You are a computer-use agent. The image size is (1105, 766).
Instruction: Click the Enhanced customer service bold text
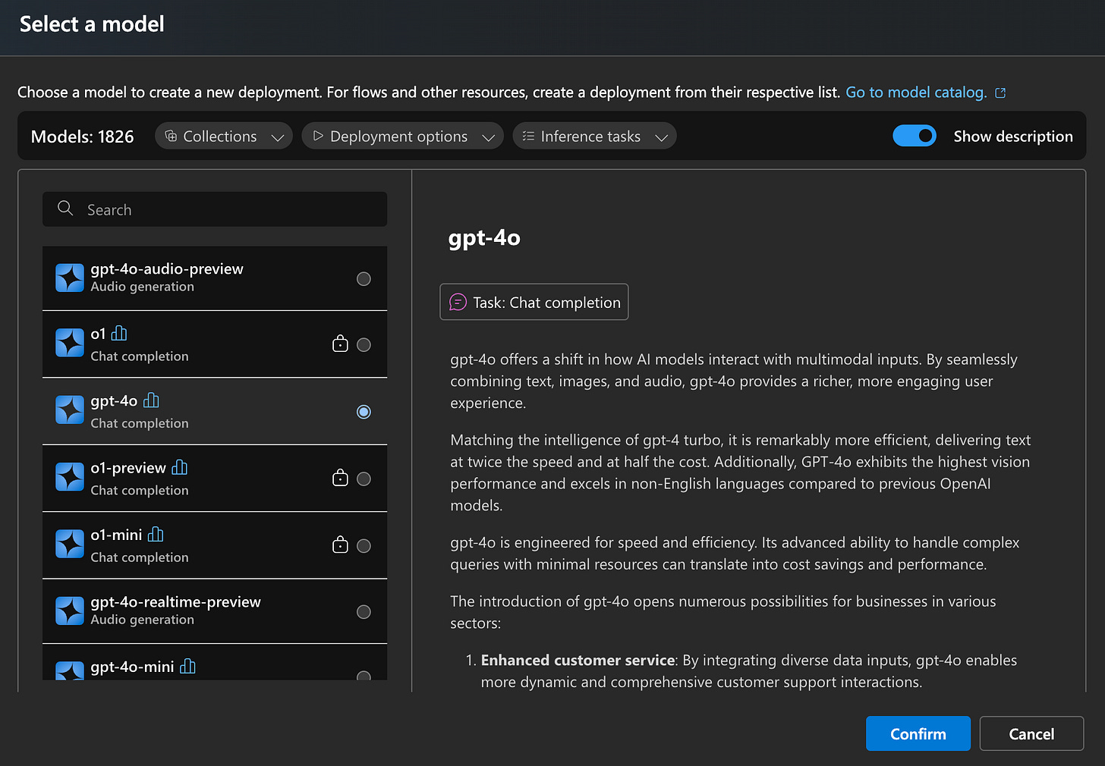578,660
